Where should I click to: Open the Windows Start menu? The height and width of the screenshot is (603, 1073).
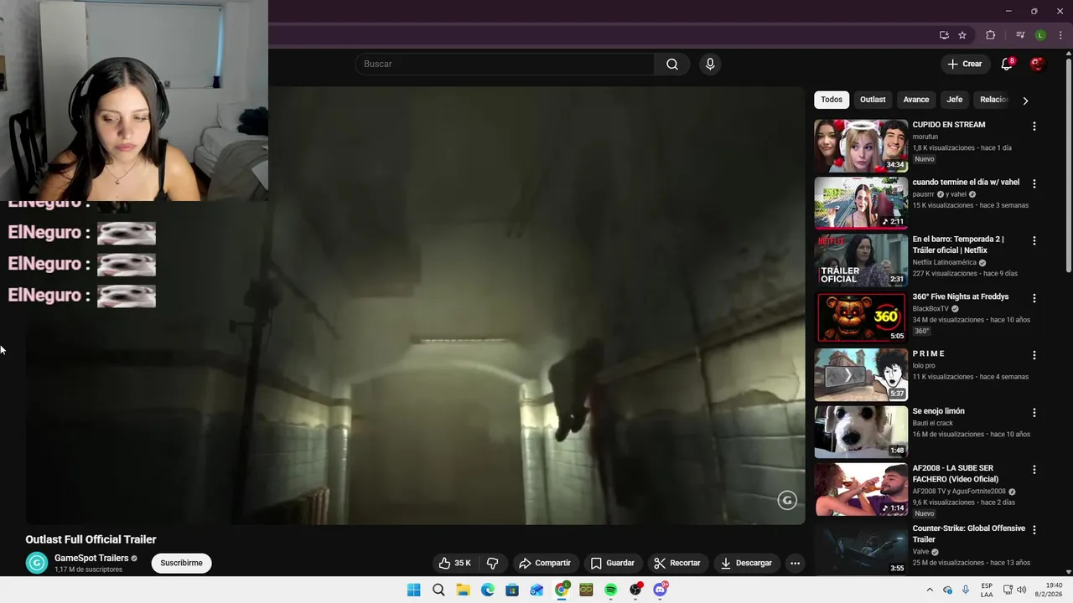click(x=414, y=590)
